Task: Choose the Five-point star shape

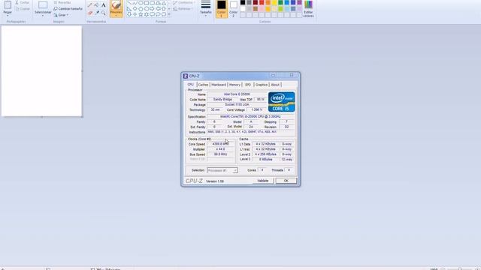Action: [x=141, y=14]
